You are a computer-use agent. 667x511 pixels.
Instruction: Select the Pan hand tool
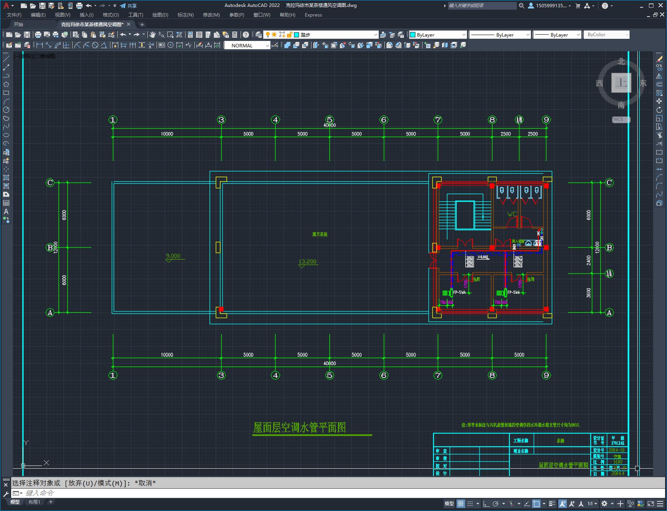[x=153, y=35]
